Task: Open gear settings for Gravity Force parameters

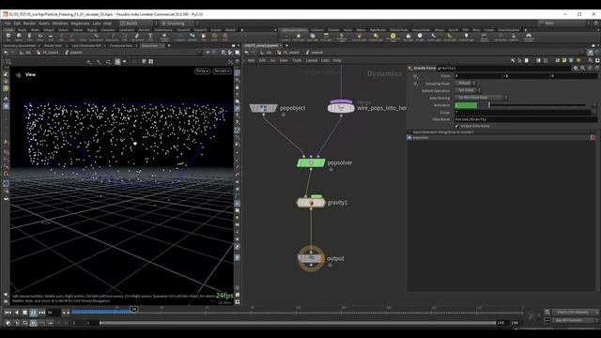Action: pos(576,69)
